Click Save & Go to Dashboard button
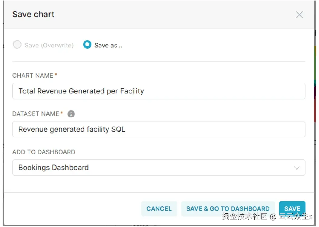This screenshot has width=319, height=227. (228, 208)
